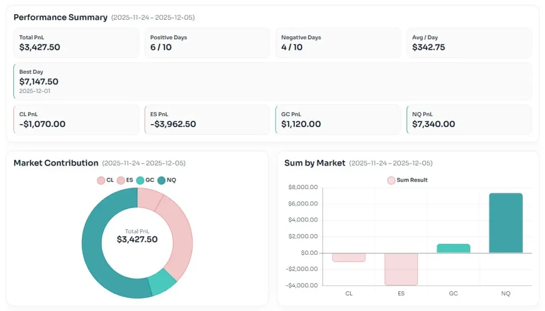
Task: Select the Positive Days card
Action: coord(207,43)
